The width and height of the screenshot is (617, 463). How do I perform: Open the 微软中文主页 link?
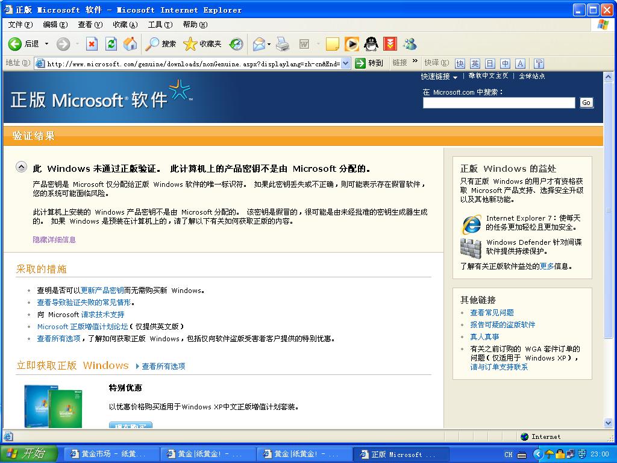[x=488, y=76]
